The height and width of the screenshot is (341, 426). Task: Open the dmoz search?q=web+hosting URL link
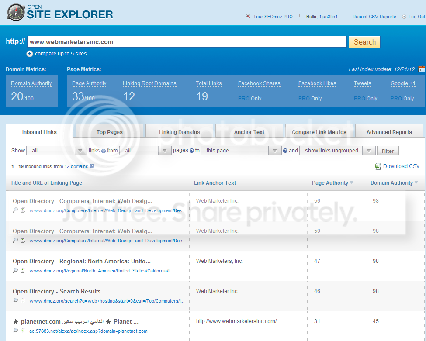click(x=107, y=301)
